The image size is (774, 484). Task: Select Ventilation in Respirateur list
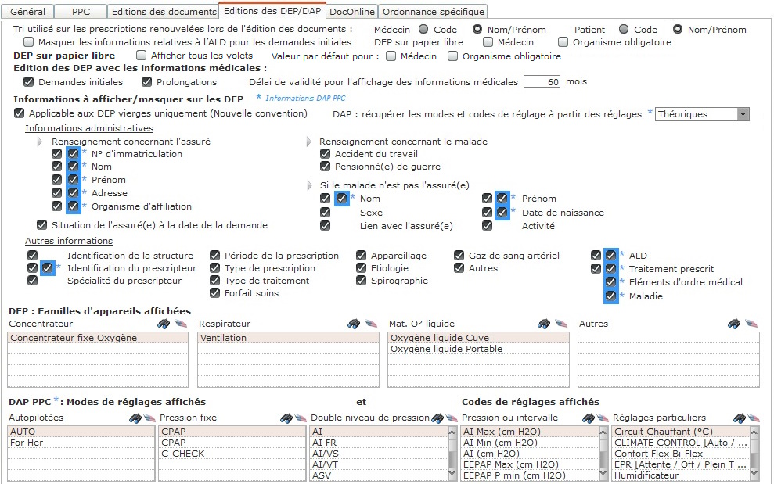coord(288,338)
